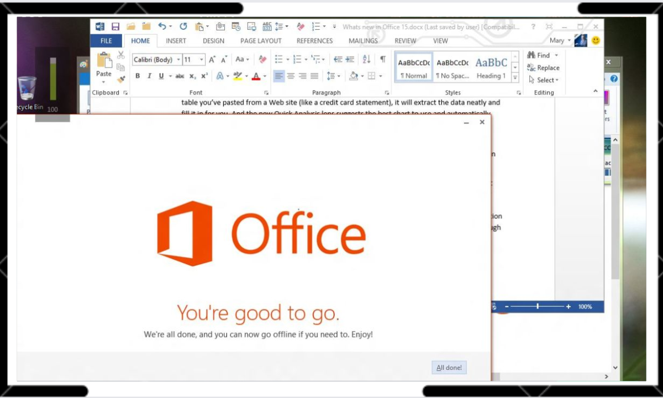Collapse the ribbon with the chevron
The width and height of the screenshot is (663, 398).
pos(595,91)
